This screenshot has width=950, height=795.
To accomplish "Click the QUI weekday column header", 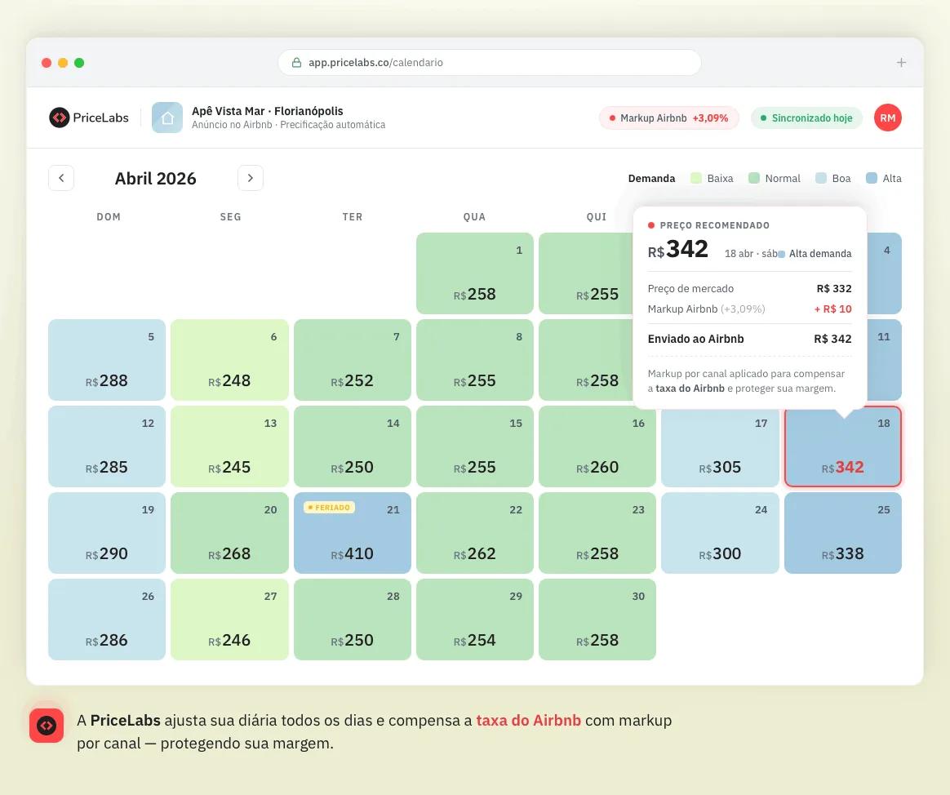I will pos(596,217).
